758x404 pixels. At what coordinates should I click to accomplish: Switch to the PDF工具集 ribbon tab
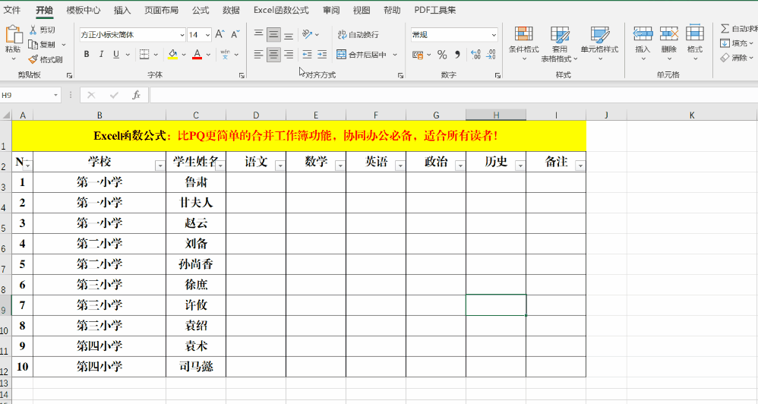435,10
